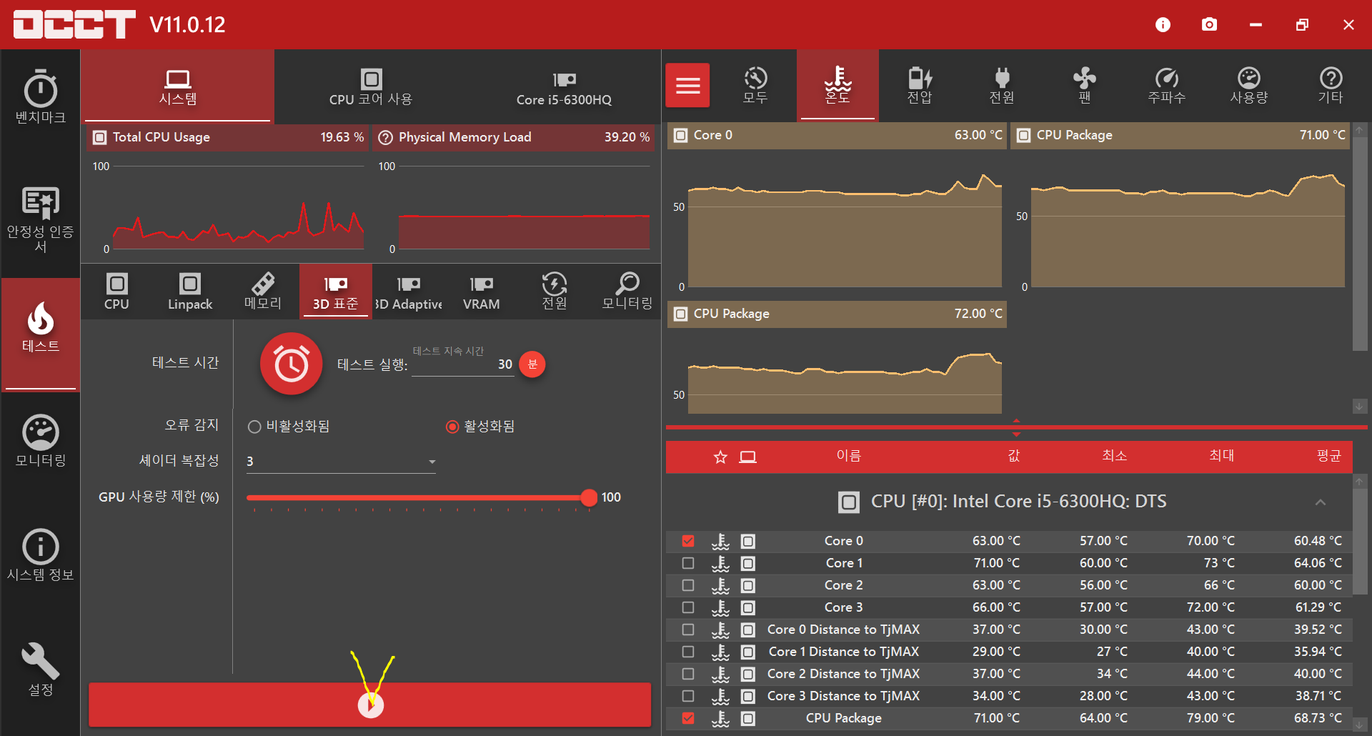Open the 테스트 sidebar section
The width and height of the screenshot is (1372, 736).
point(41,334)
